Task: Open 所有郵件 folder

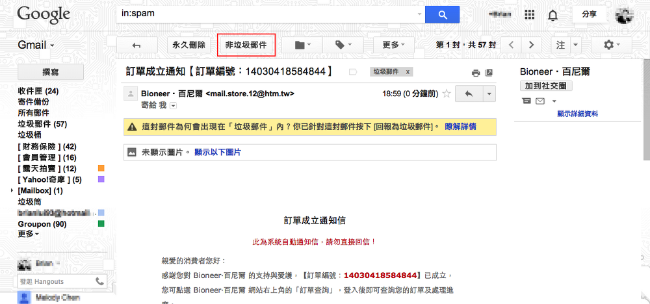Action: pos(33,112)
